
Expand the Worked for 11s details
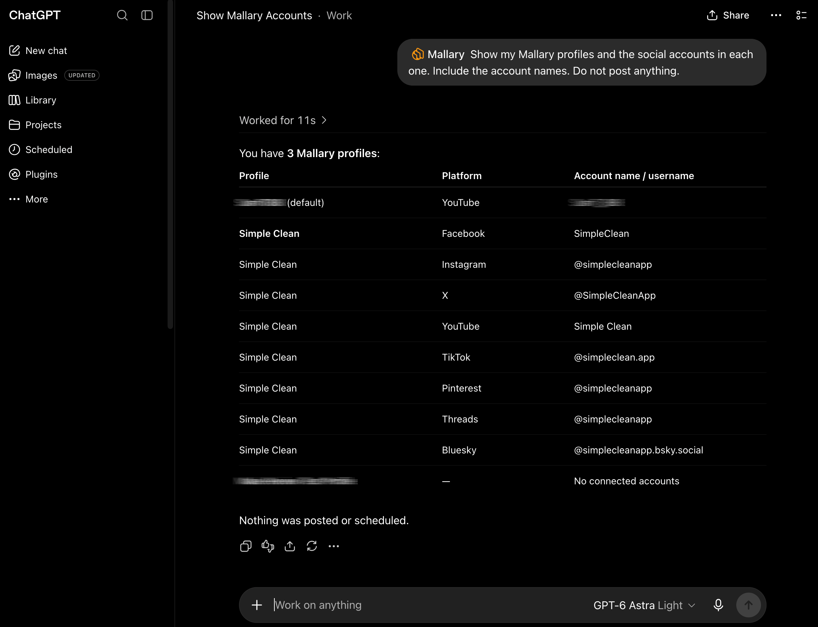(283, 120)
